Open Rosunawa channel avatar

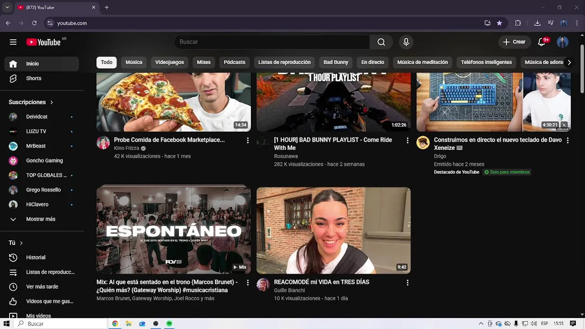click(x=263, y=143)
